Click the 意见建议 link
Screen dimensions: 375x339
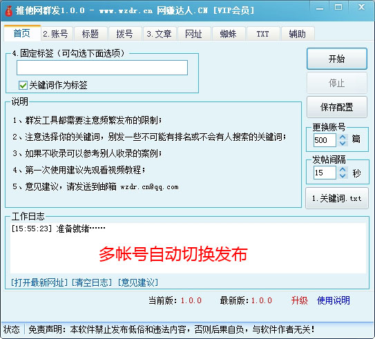138,282
